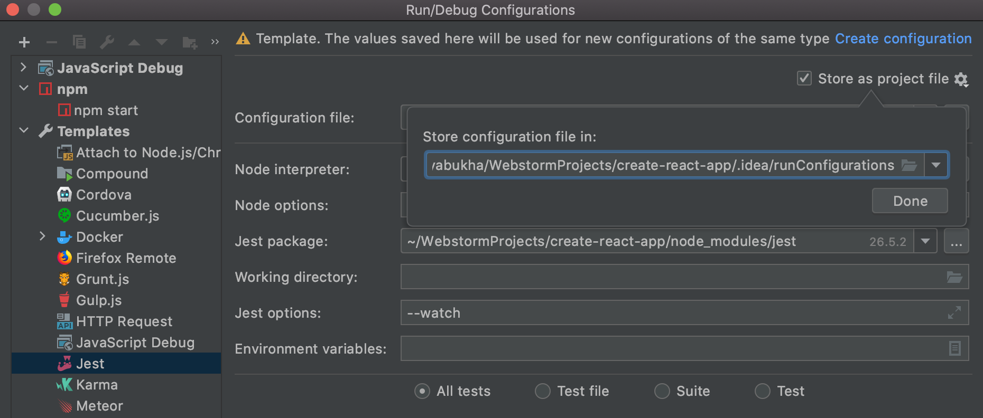This screenshot has height=418, width=983.
Task: Toggle Store as project file checkbox
Action: point(804,79)
